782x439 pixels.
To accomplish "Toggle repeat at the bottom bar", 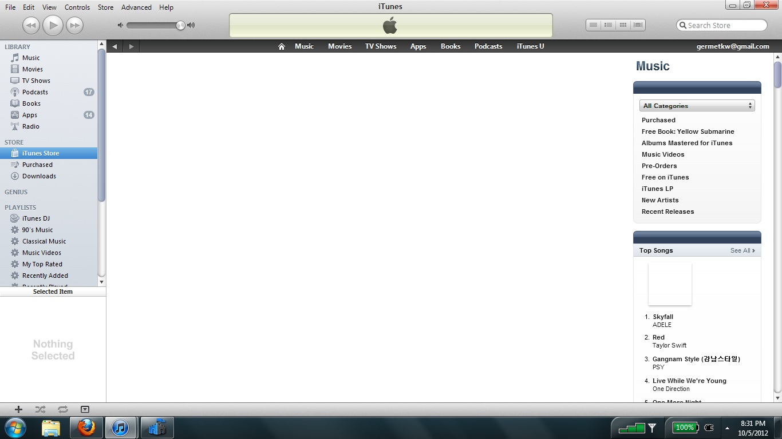I will pos(63,409).
